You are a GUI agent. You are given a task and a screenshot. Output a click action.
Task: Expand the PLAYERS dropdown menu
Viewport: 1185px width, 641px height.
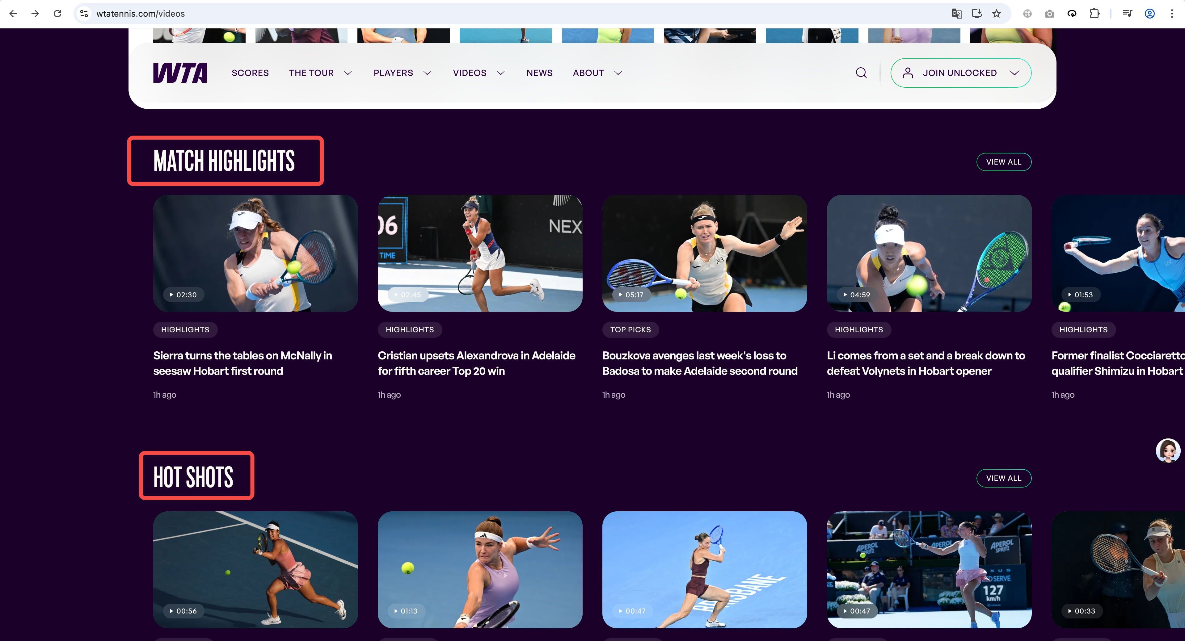pos(402,73)
